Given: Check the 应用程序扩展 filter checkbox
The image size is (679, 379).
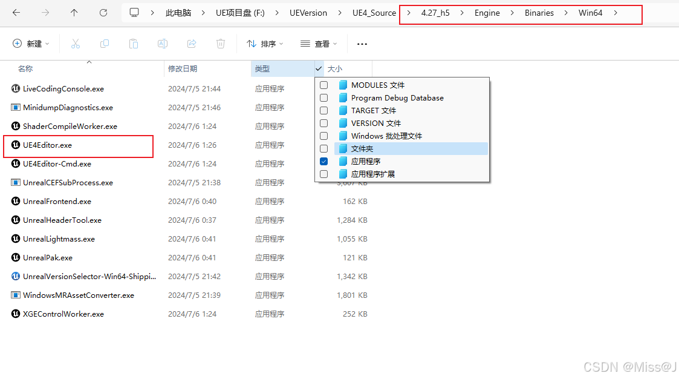Looking at the screenshot, I should point(324,174).
